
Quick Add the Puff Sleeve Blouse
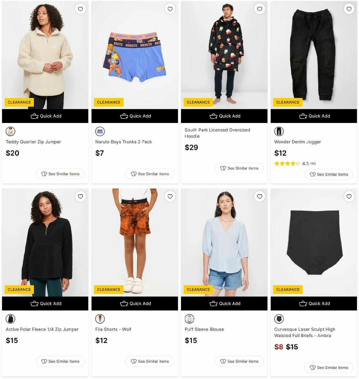click(x=224, y=304)
